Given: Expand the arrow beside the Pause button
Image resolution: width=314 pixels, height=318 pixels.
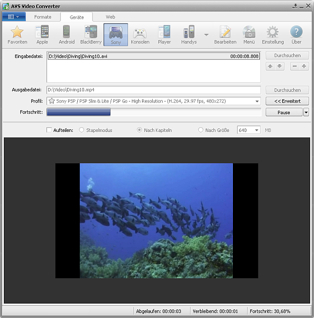Looking at the screenshot, I should pos(306,112).
